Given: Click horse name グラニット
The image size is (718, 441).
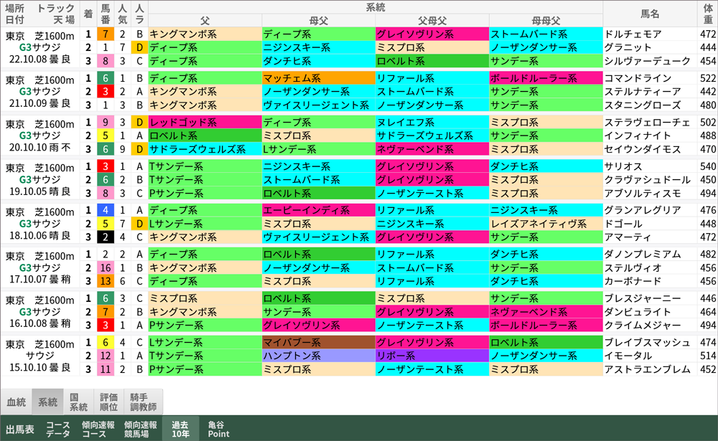Looking at the screenshot, I should click(x=628, y=47).
